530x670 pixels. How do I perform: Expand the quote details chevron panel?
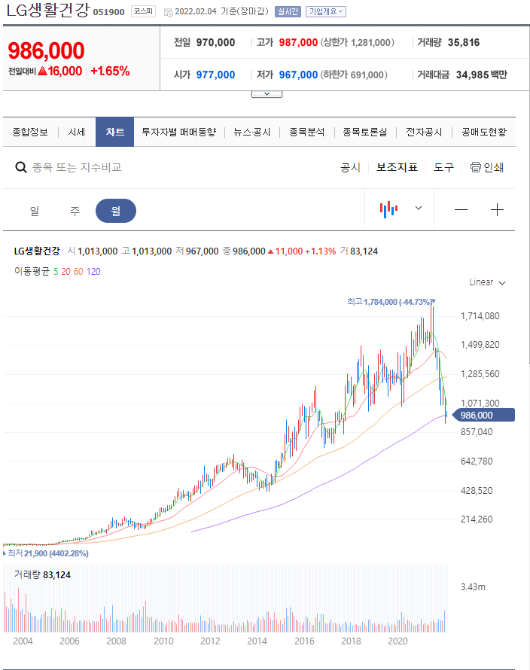click(267, 94)
